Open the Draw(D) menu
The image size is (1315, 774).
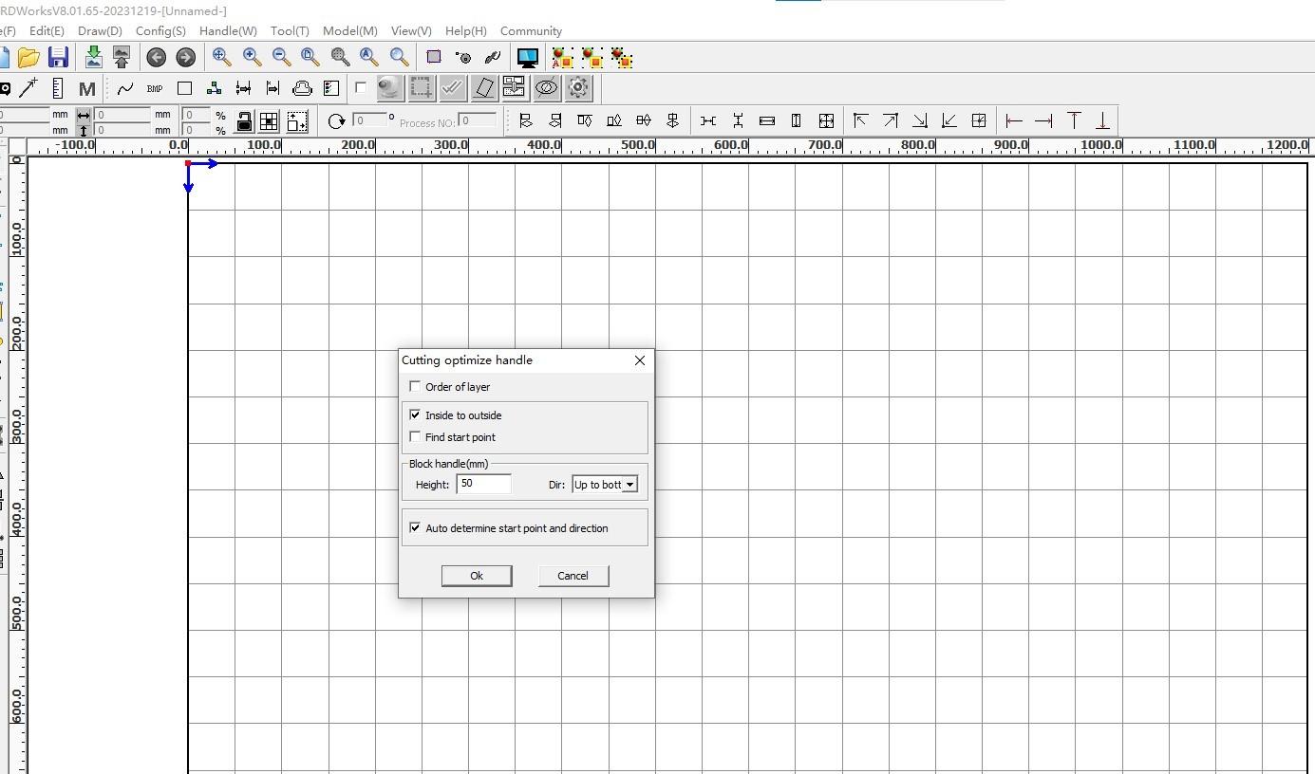point(100,31)
